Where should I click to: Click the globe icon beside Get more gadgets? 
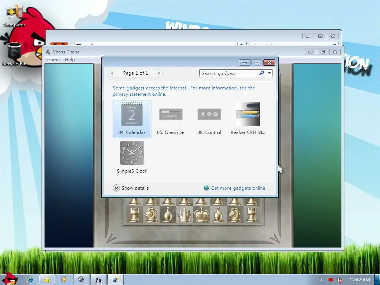206,188
